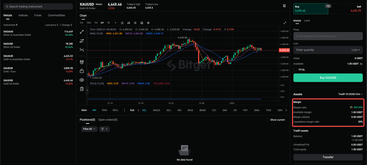This screenshot has width=367, height=165.
Task: Toggle the Show current switch
Action: 267,120
